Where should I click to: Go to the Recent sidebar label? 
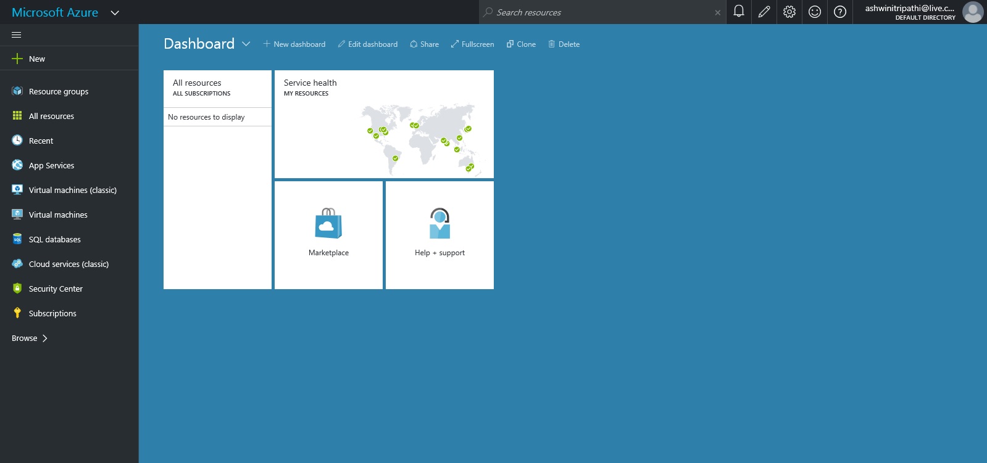[41, 141]
